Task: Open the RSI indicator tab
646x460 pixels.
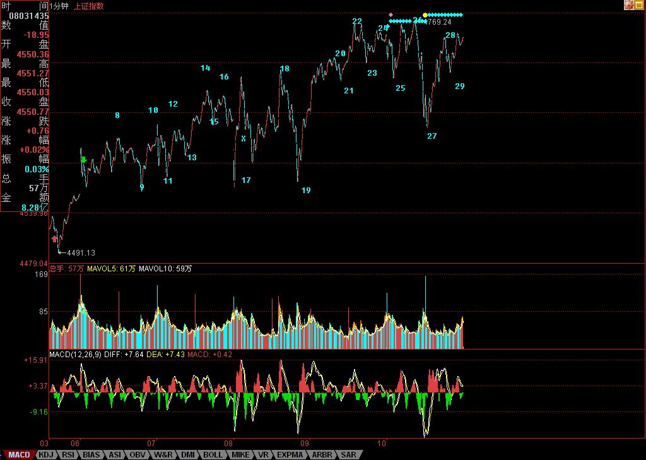Action: 68,454
